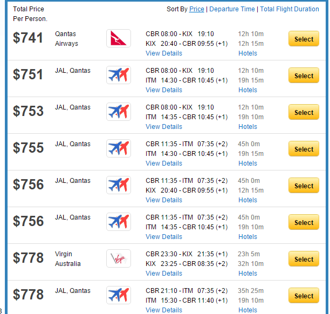
Task: Open View Details for Virgin Australia flight
Action: pos(164,274)
